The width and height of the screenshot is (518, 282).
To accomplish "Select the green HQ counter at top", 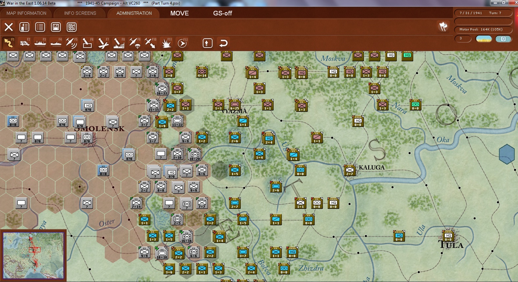I will (x=407, y=55).
